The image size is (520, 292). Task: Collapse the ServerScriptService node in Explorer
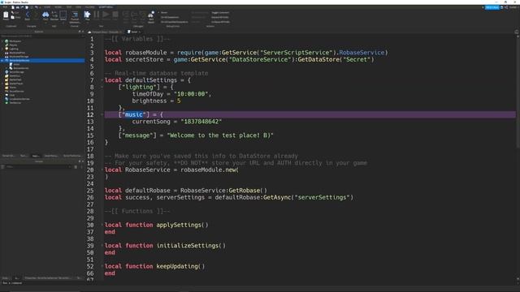pyautogui.click(x=2, y=60)
